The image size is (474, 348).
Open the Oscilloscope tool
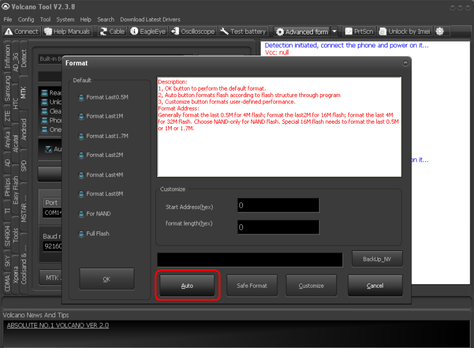coord(193,31)
